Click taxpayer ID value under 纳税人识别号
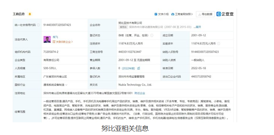This screenshot has width=274, height=135. pyautogui.click(x=205, y=52)
